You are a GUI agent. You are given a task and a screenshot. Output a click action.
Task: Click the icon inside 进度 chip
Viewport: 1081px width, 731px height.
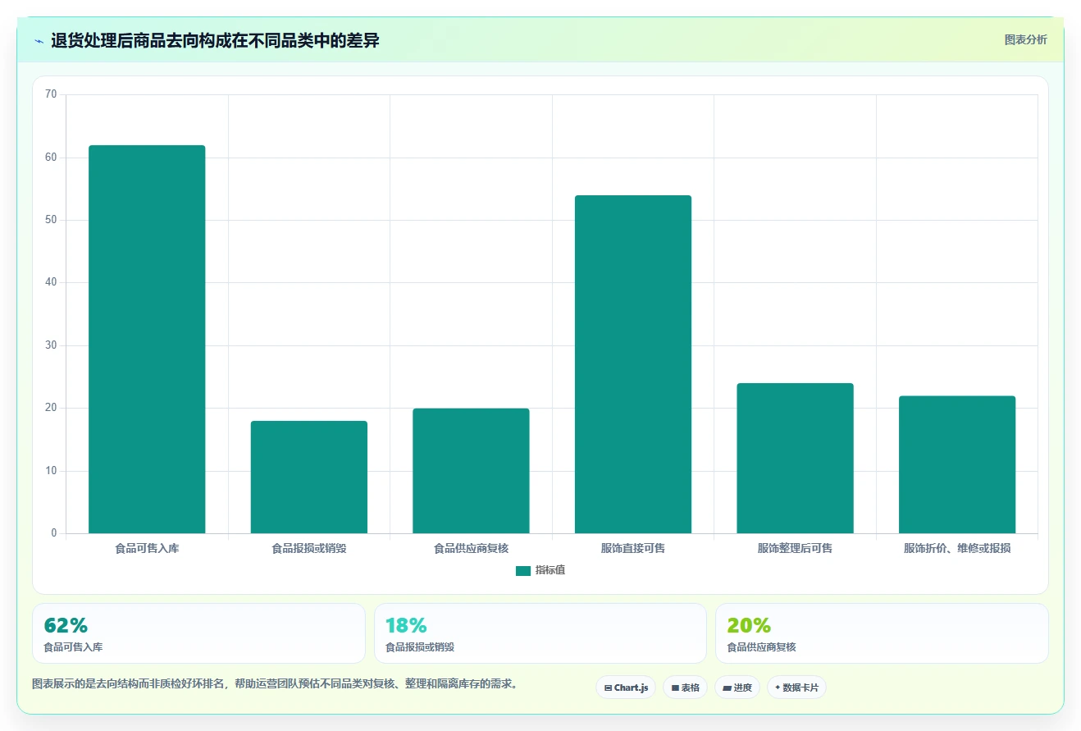[x=727, y=688]
